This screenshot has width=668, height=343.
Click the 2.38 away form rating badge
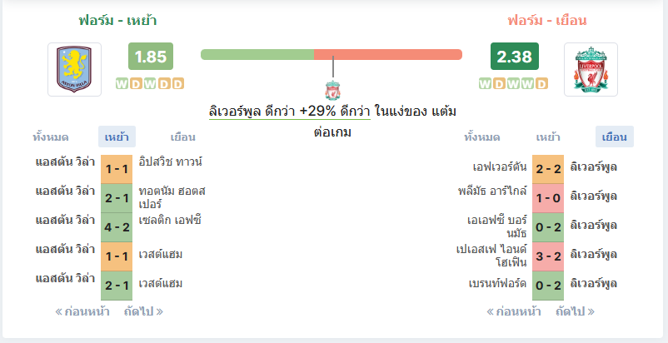[515, 56]
